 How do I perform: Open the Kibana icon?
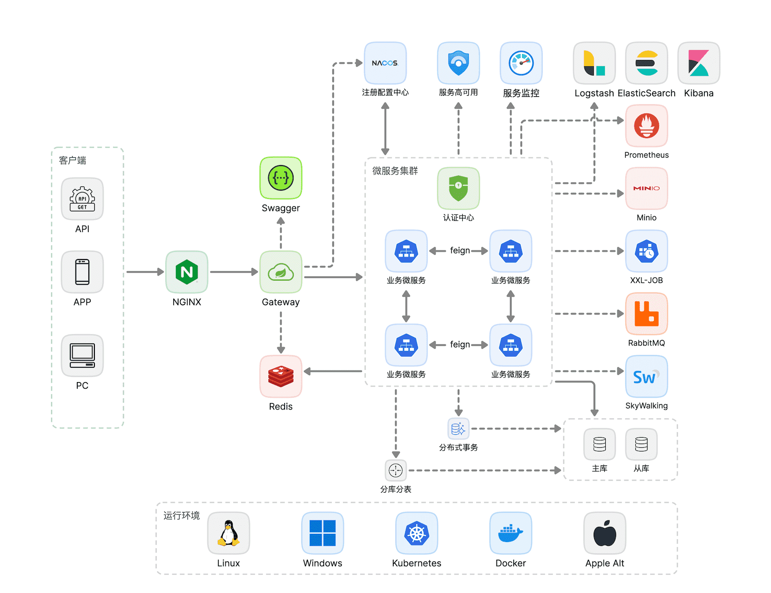pos(699,63)
